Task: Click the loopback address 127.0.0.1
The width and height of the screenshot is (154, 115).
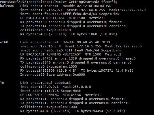Action: pos(49,87)
